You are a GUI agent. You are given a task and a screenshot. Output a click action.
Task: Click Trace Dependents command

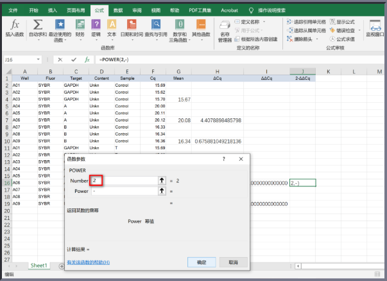306,30
